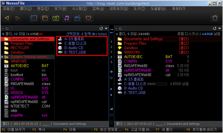Click F3 복사 copy button
The width and height of the screenshot is (223, 133).
(39, 130)
